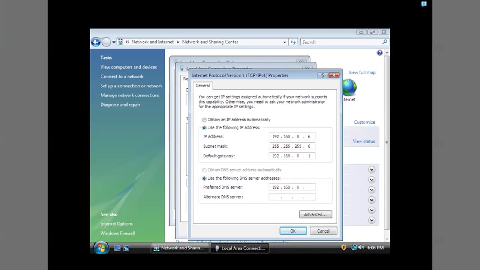Viewport: 480px width, 270px height.
Task: Select the General tab
Action: (203, 85)
